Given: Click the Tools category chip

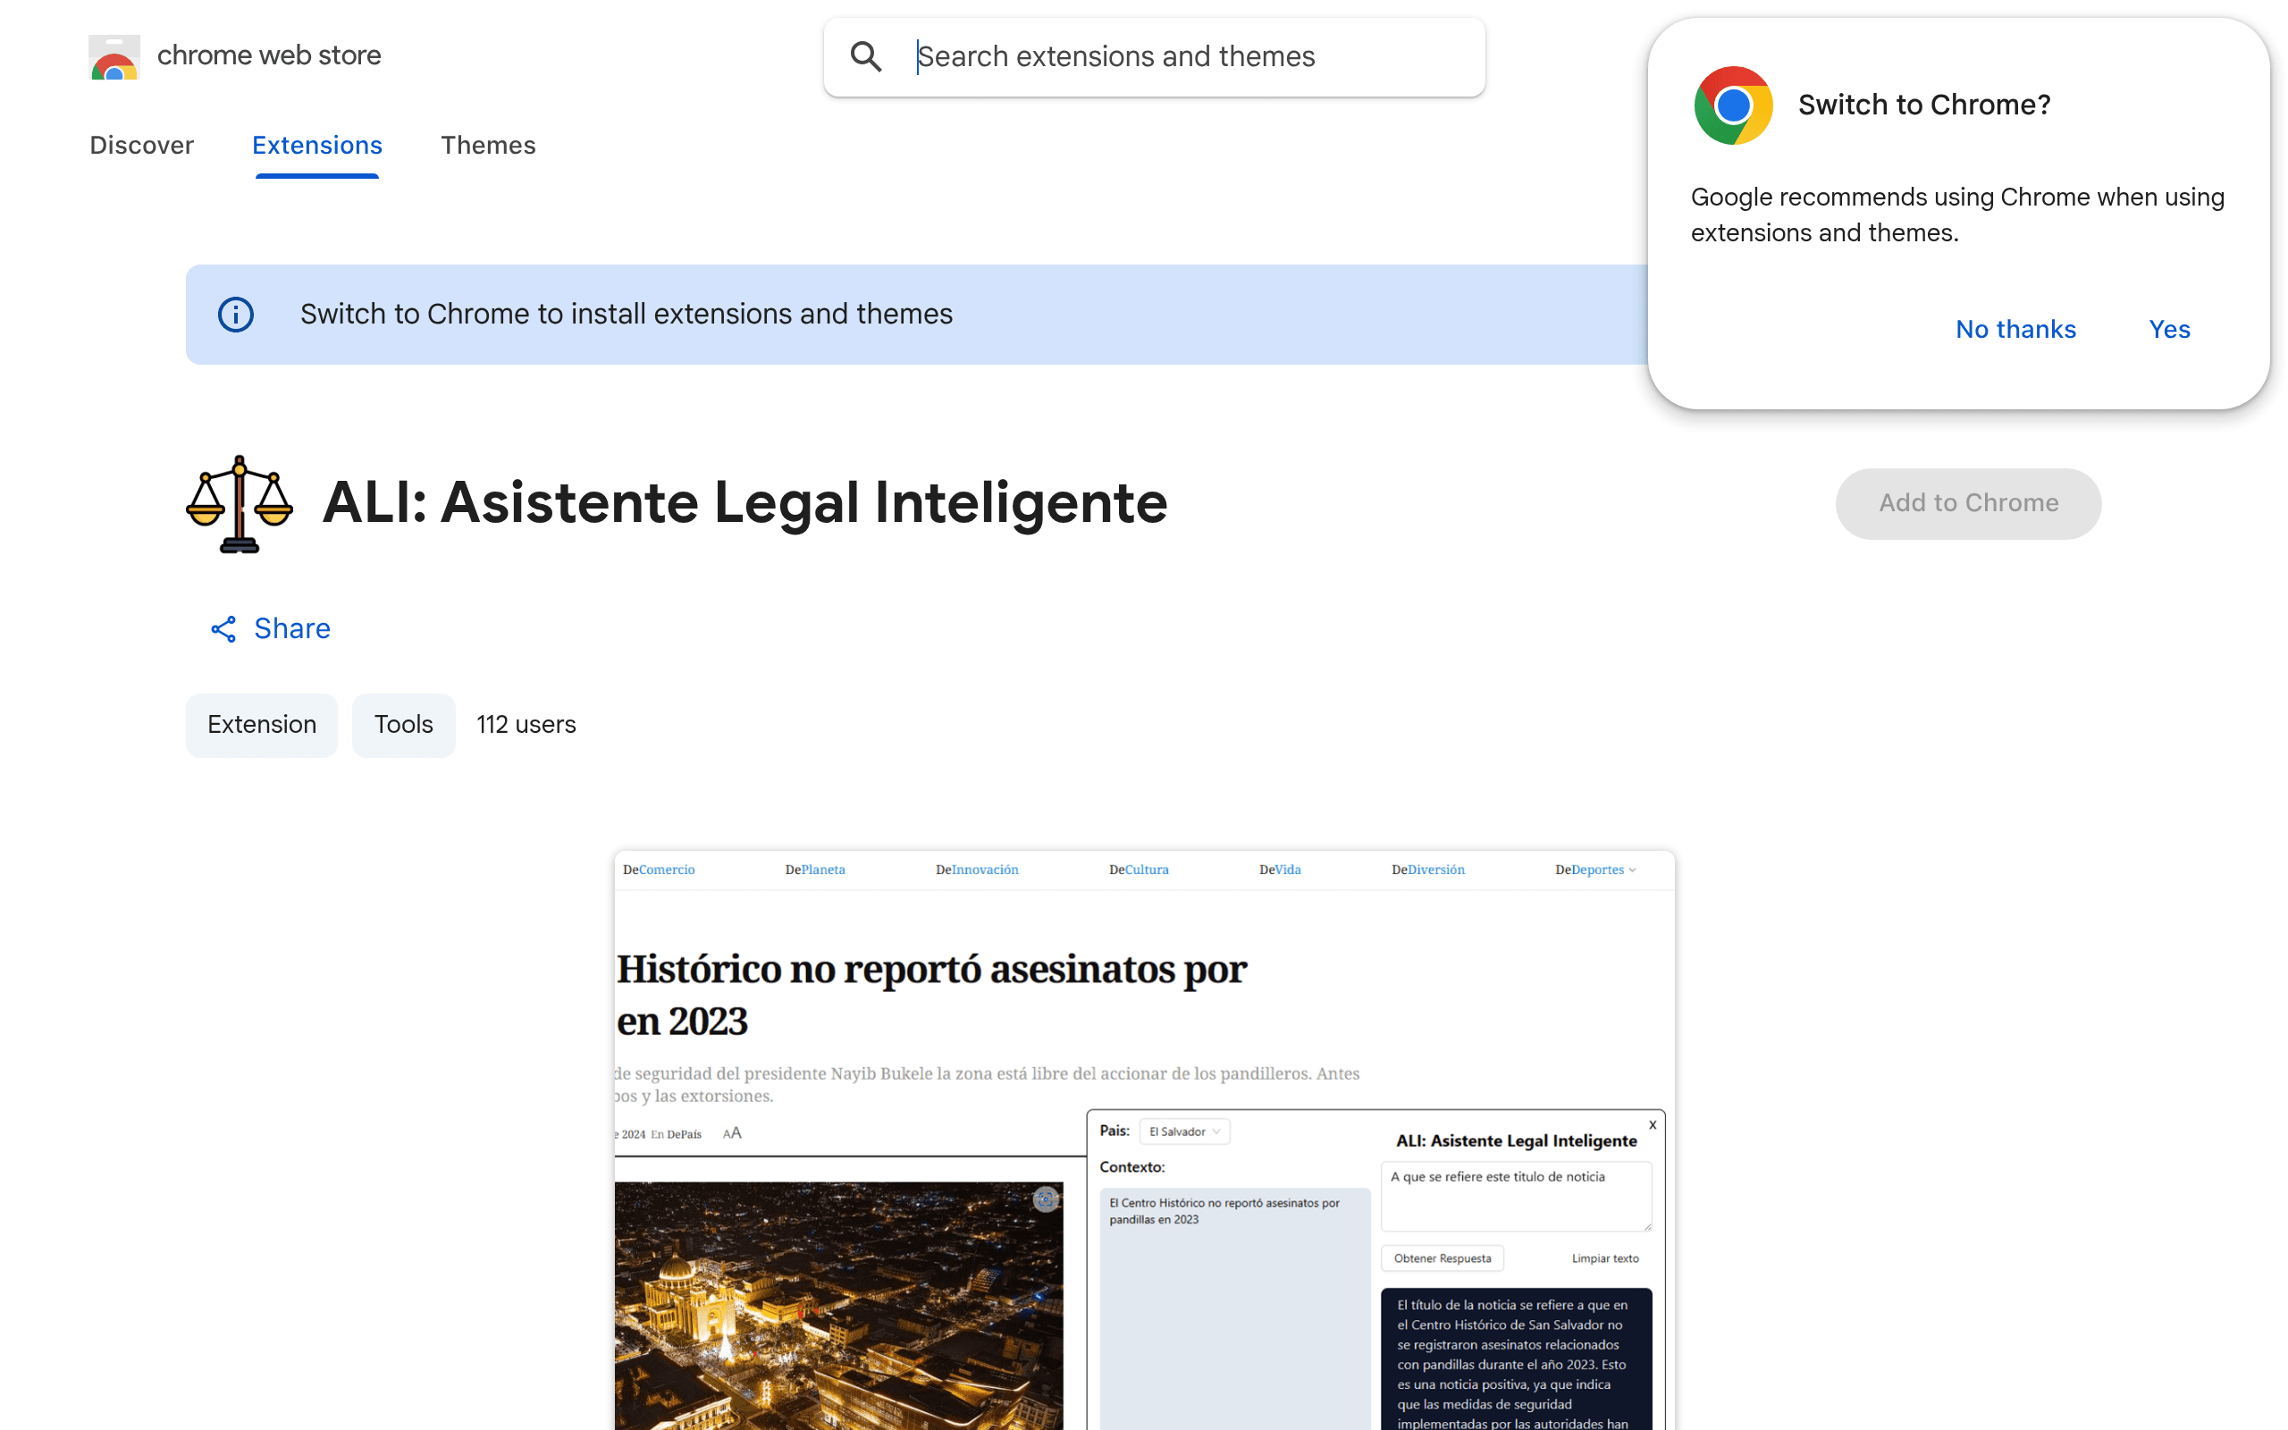Looking at the screenshot, I should pos(404,725).
